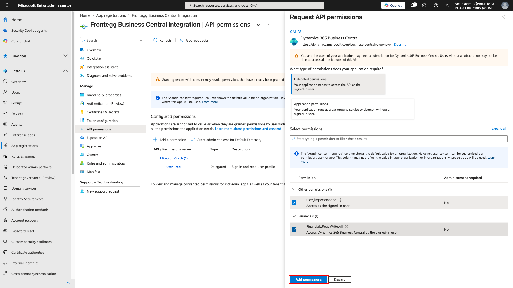Collapse the left sidebar navigation
This screenshot has width=513, height=288.
[68, 283]
